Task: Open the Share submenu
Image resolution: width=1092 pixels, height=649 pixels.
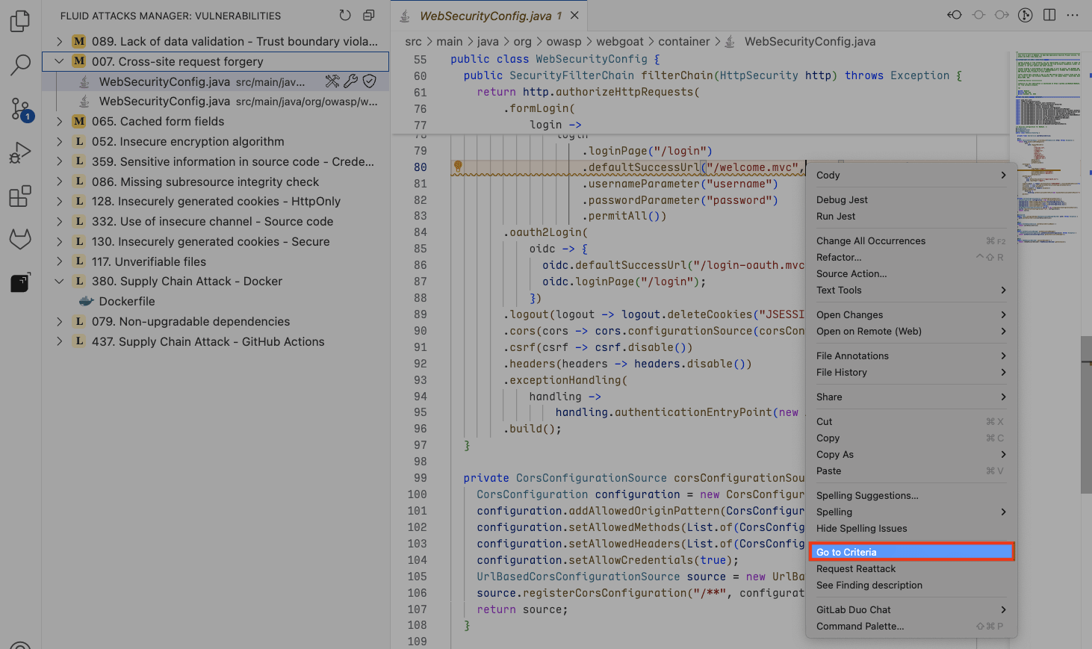Action: point(911,397)
